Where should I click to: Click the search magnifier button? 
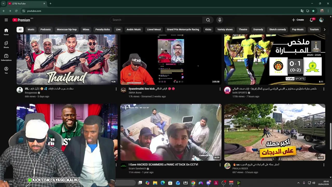[x=208, y=20]
